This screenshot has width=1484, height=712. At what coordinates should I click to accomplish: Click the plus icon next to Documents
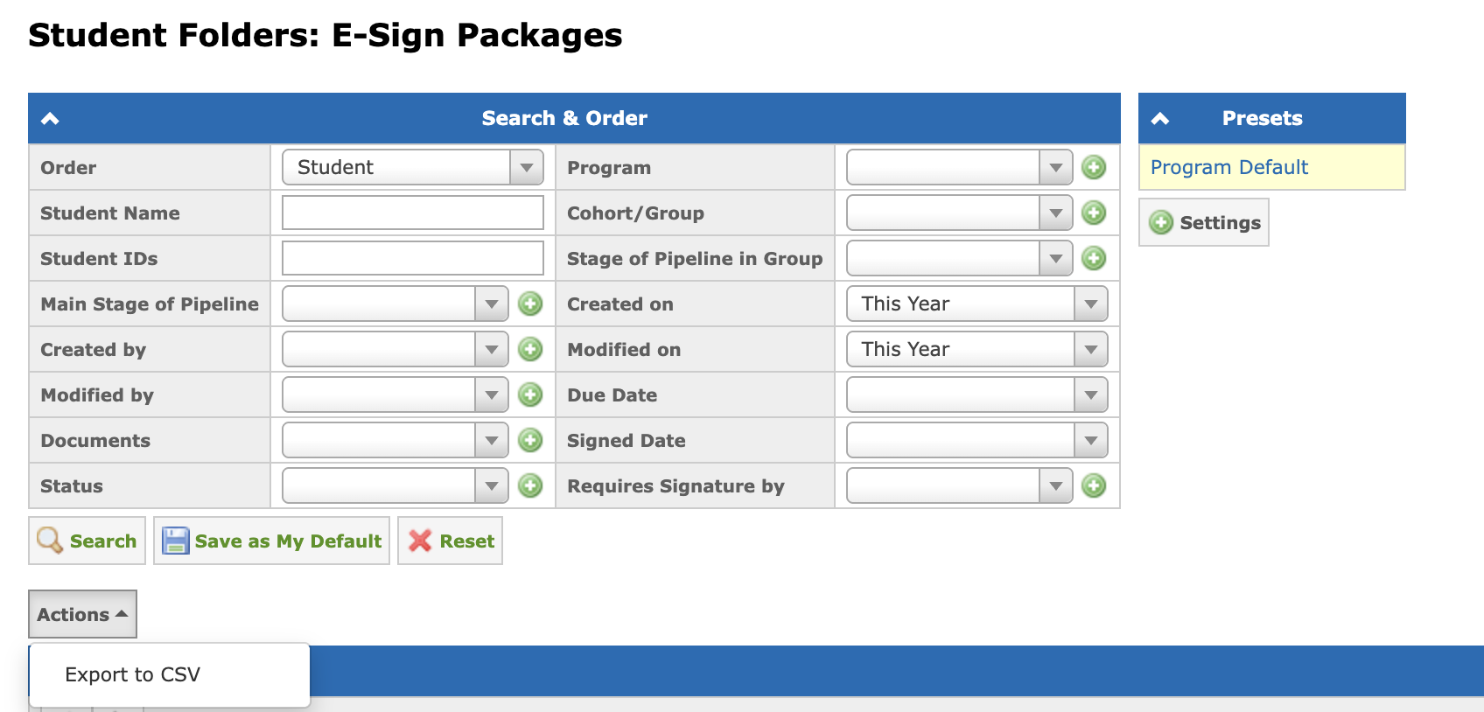pyautogui.click(x=530, y=440)
